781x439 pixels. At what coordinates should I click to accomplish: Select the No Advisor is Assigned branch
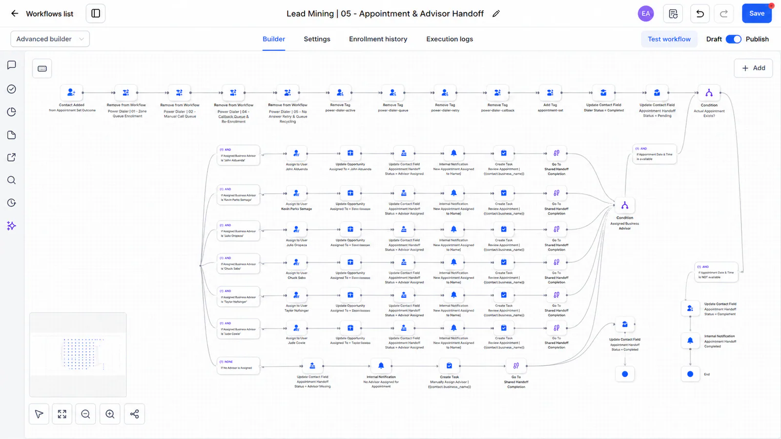[x=239, y=366]
